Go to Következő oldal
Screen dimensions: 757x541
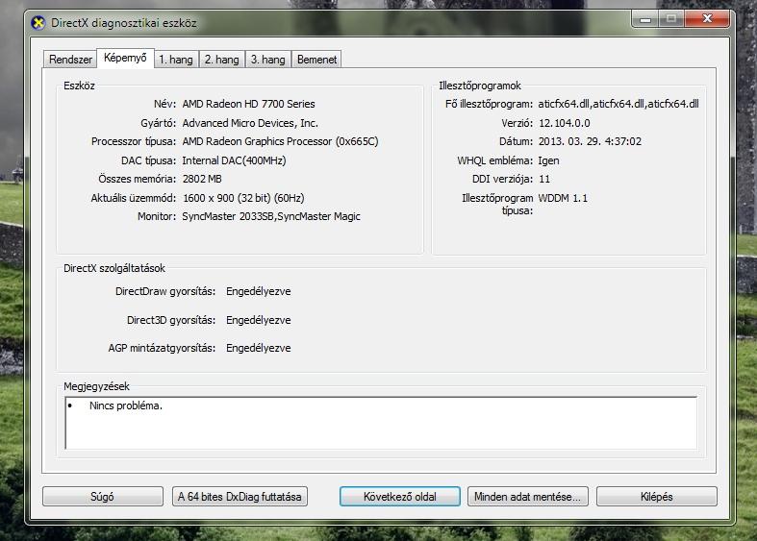pos(400,496)
